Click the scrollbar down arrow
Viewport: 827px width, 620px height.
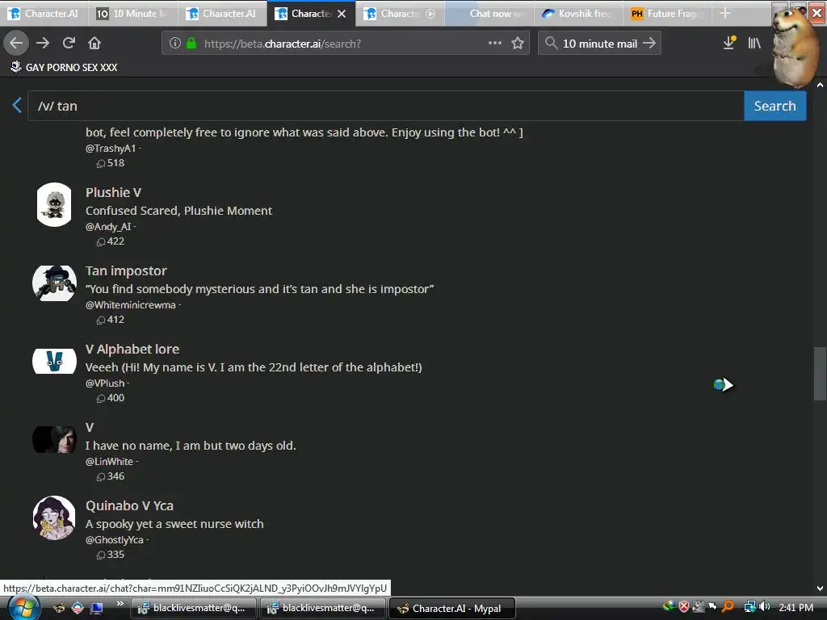click(821, 589)
